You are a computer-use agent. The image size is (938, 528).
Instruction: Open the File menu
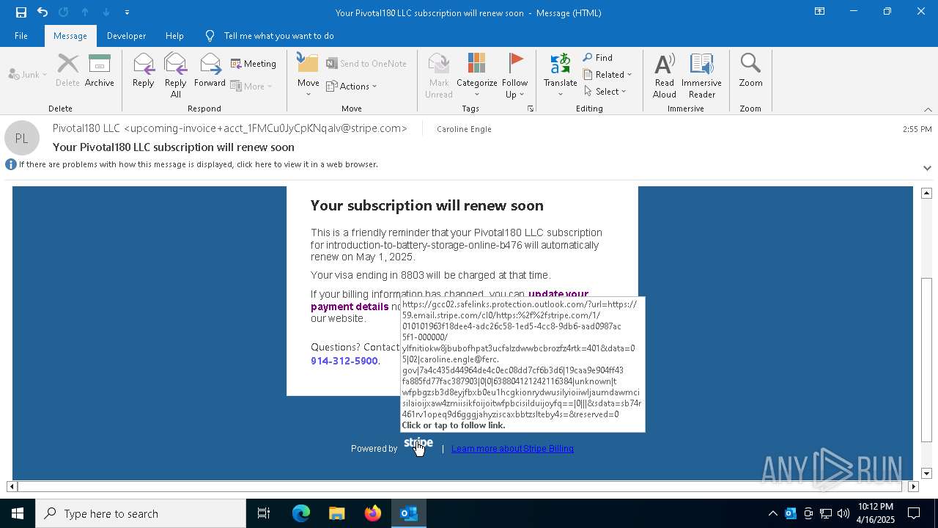[x=21, y=36]
